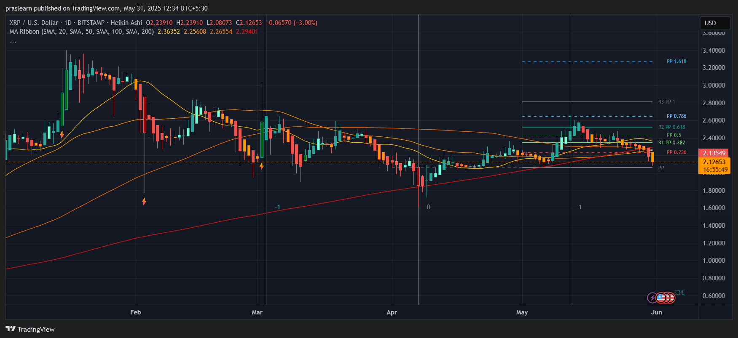Viewport: 738px width, 338px height.
Task: Click the lightning bolt marker near early March
Action: coord(262,166)
